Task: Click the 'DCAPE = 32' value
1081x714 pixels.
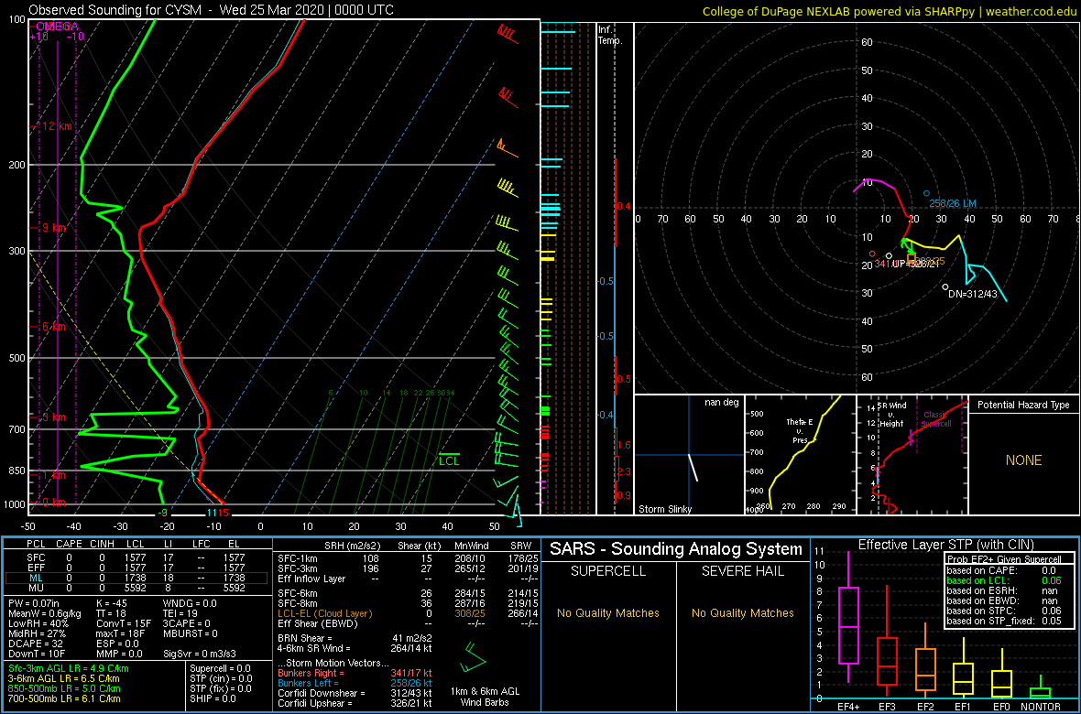Action: point(34,642)
